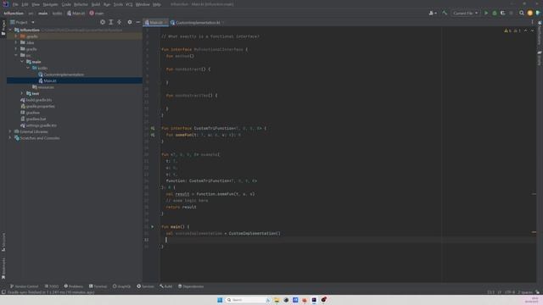Viewport: 543px width, 305px height.
Task: Click the Run with Coverage icon
Action: [503, 14]
